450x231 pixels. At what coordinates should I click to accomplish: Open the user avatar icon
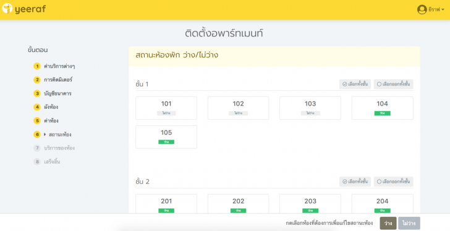coord(422,9)
